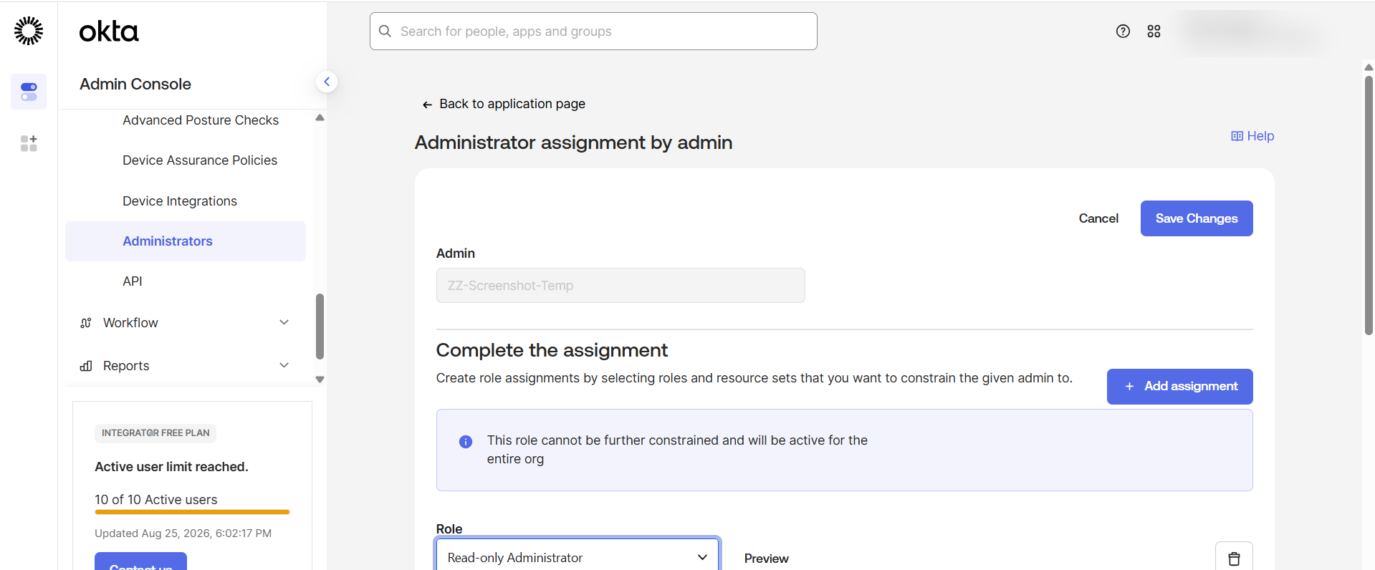Open Advanced Posture Checks in sidebar
The width and height of the screenshot is (1375, 570).
[x=201, y=120]
